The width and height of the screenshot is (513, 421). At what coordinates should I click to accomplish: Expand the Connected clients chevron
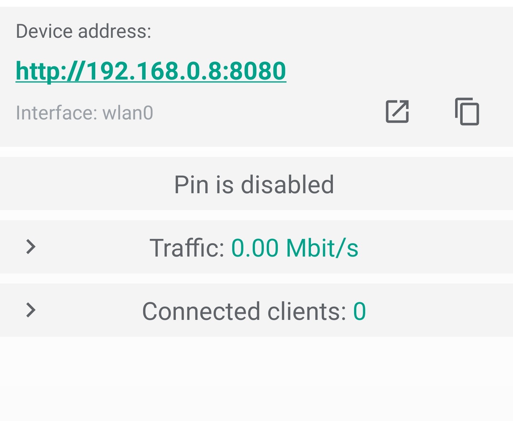click(31, 310)
